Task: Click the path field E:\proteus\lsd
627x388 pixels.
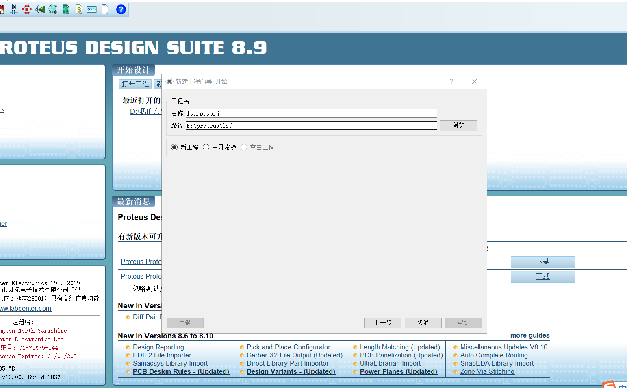Action: coord(311,126)
